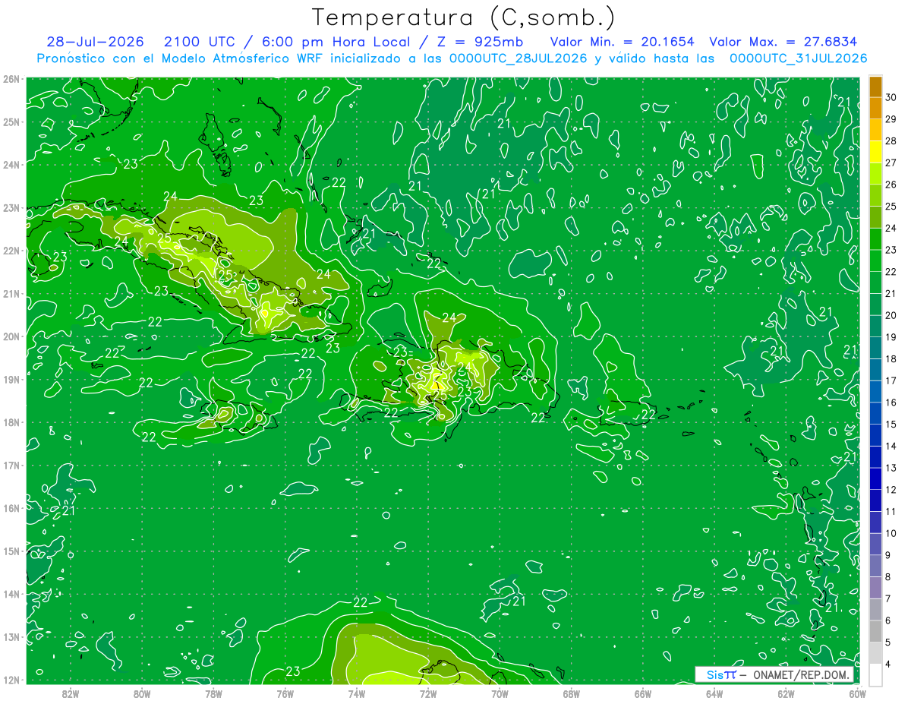Pick the purple swatch between 8 and 9

(x=875, y=566)
